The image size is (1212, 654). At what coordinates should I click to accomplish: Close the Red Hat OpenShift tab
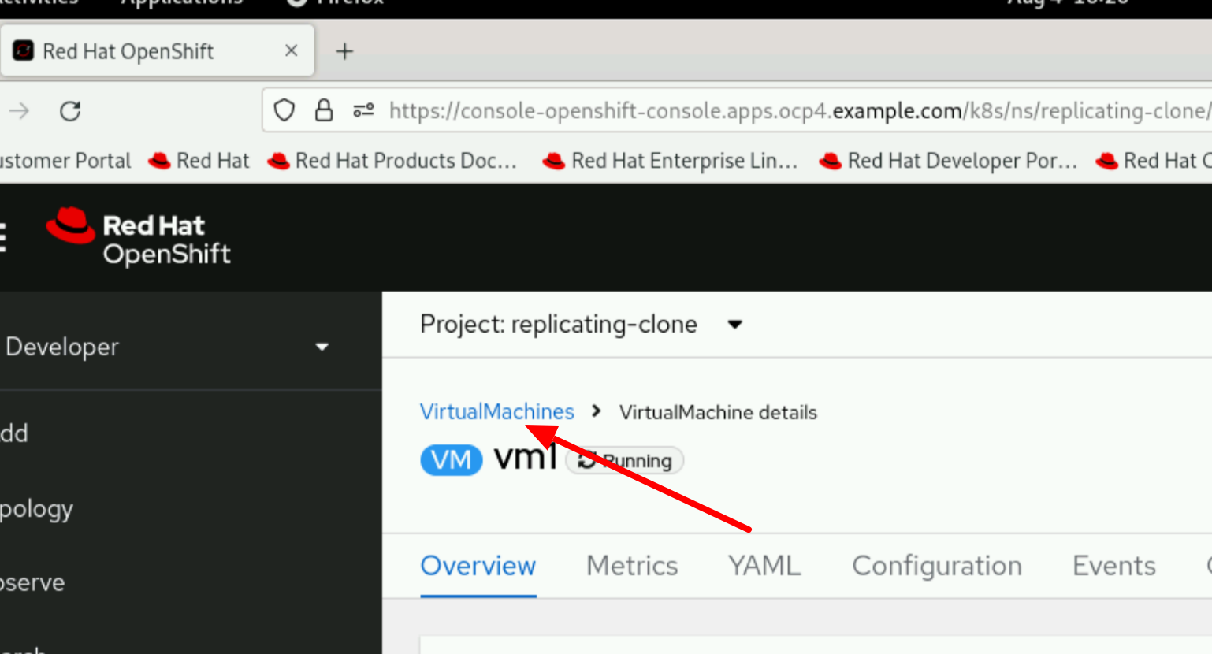click(x=291, y=51)
